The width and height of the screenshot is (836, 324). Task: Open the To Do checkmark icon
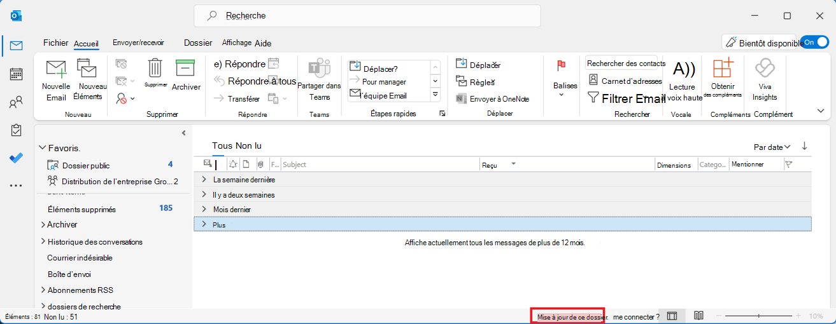click(17, 158)
